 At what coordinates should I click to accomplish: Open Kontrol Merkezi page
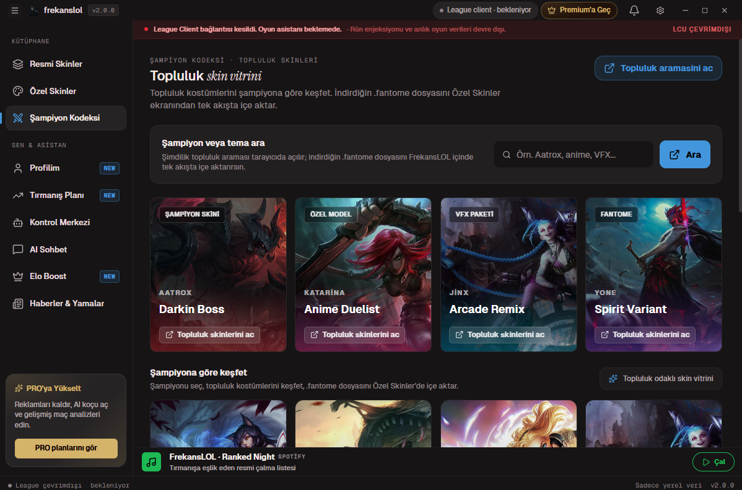tap(66, 223)
